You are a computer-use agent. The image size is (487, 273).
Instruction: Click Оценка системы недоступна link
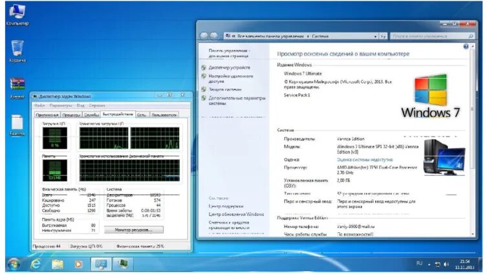[x=365, y=160]
